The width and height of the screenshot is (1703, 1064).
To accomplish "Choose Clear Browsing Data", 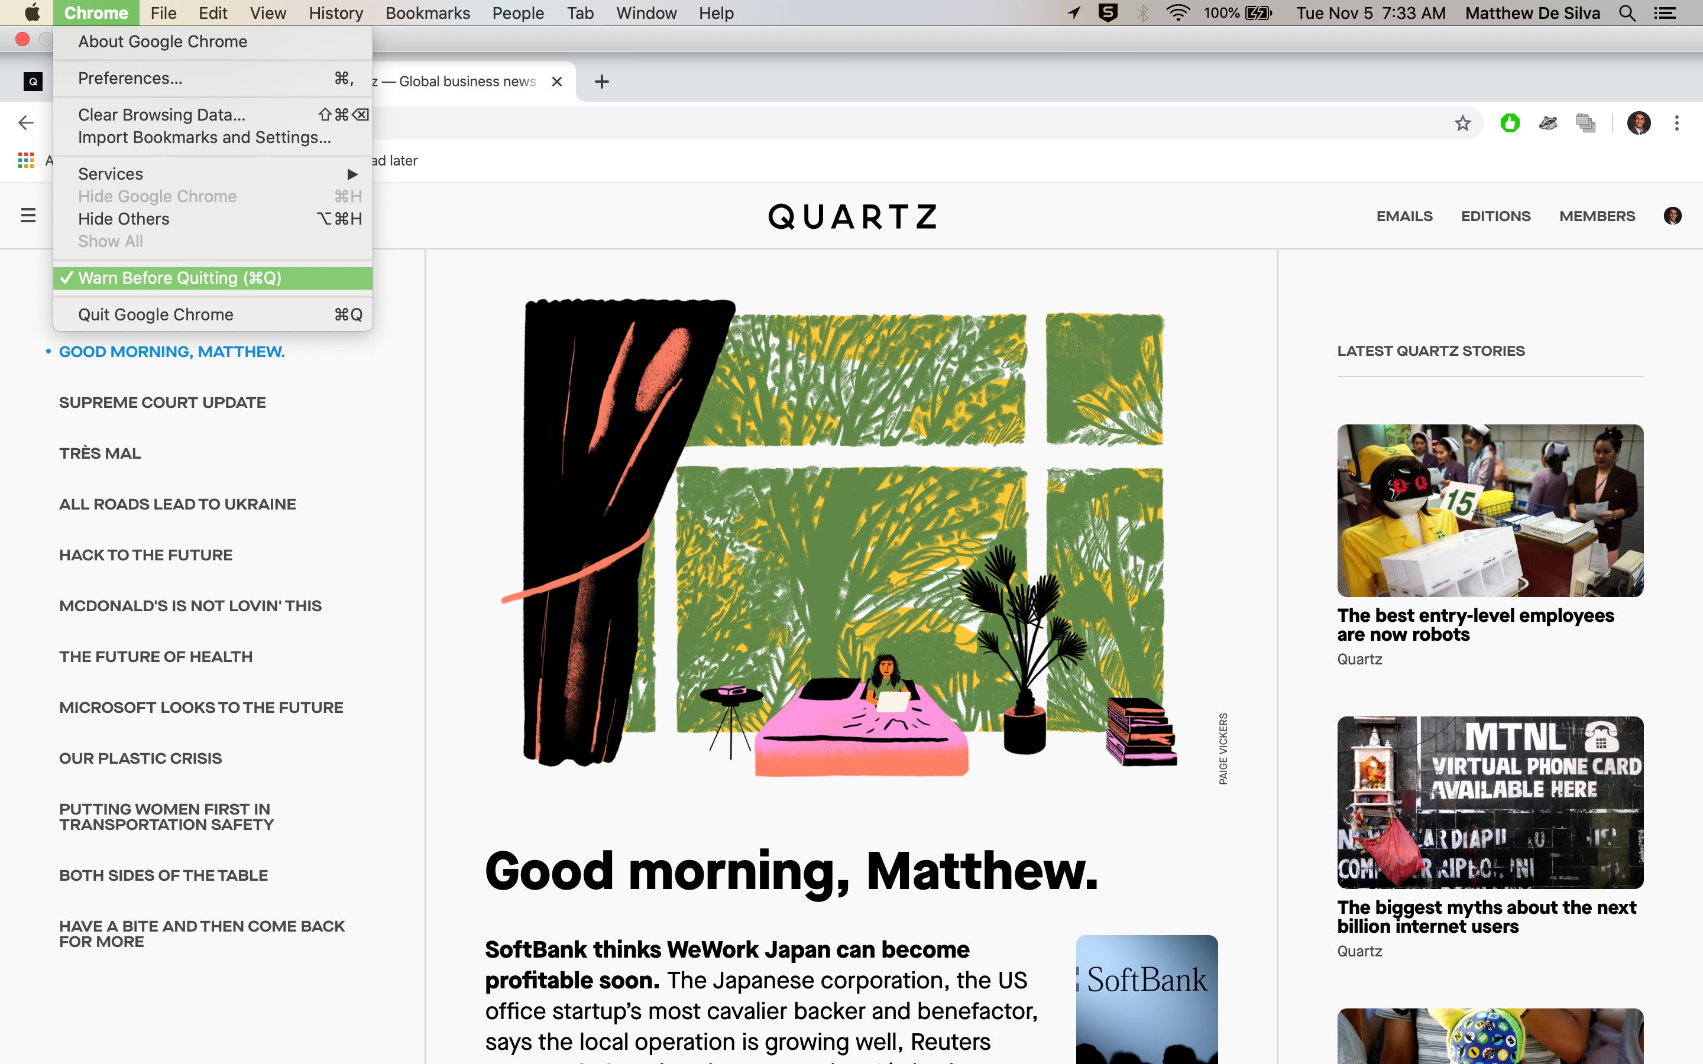I will point(212,115).
